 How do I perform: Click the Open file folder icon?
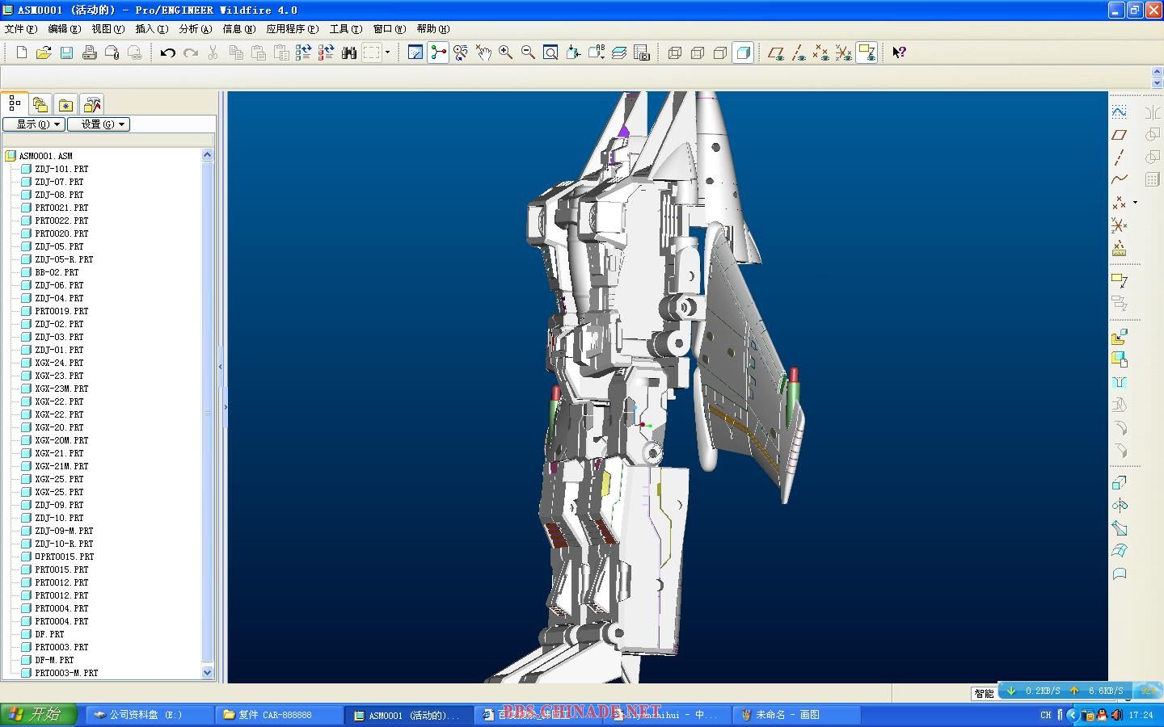(44, 53)
